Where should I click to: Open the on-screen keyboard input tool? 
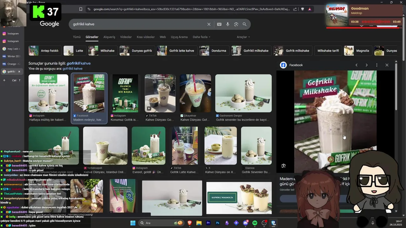pyautogui.click(x=219, y=24)
